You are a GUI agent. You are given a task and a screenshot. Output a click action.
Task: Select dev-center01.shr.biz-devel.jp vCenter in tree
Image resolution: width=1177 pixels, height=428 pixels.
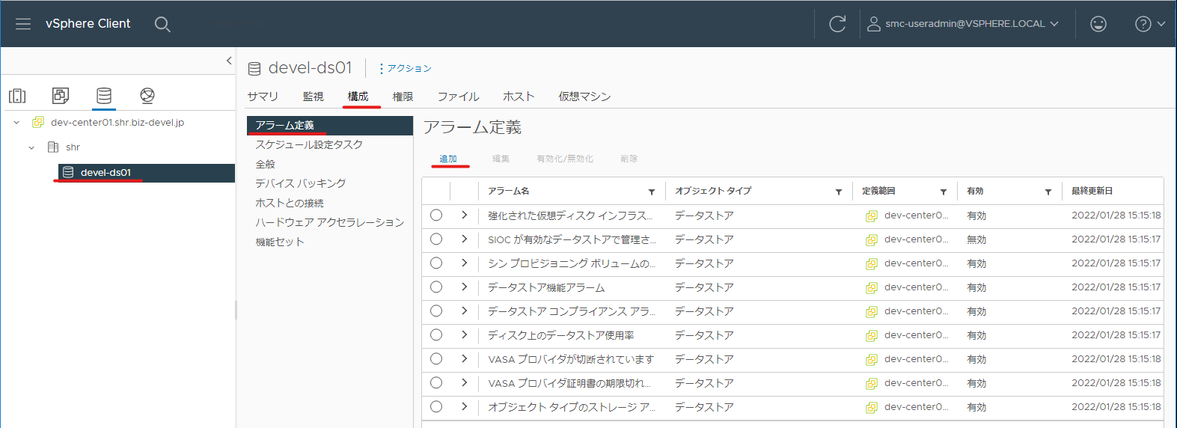pyautogui.click(x=117, y=123)
